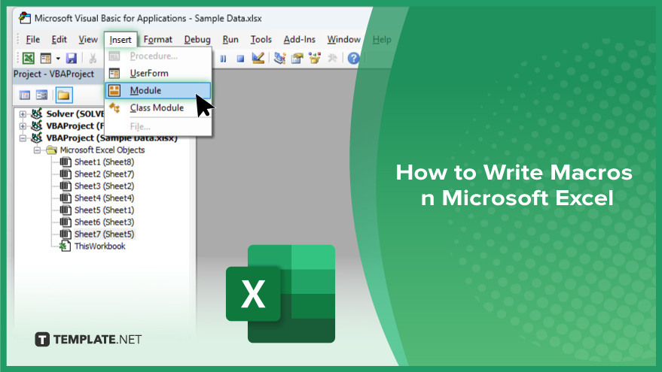The height and width of the screenshot is (372, 662).
Task: Click the Solver project icon
Action: 37,113
